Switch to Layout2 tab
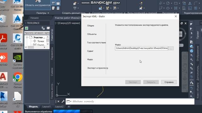The width and height of the screenshot is (202, 113). click(59, 107)
